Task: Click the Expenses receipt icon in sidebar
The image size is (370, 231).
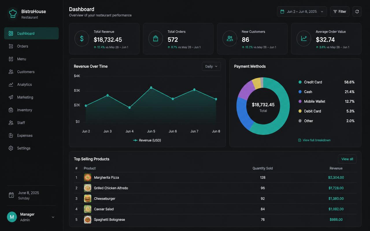Action: pyautogui.click(x=11, y=135)
